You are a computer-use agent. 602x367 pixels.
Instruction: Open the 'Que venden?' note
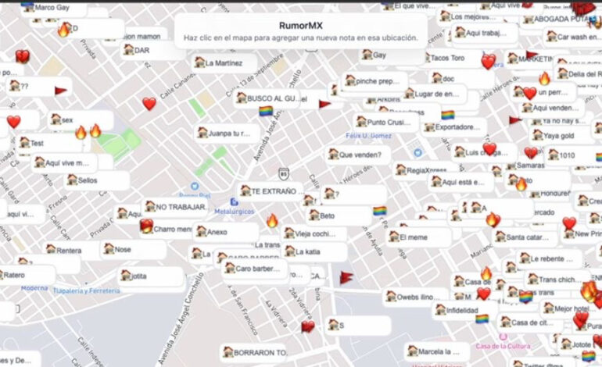[x=358, y=155]
